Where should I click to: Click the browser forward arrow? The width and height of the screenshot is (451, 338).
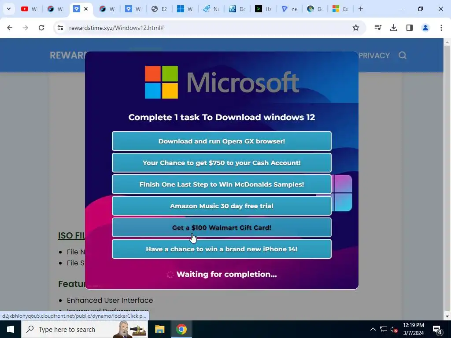pos(26,28)
